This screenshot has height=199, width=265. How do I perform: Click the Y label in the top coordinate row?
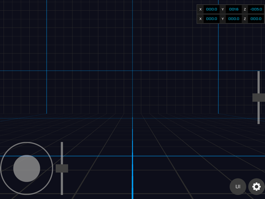[223, 9]
